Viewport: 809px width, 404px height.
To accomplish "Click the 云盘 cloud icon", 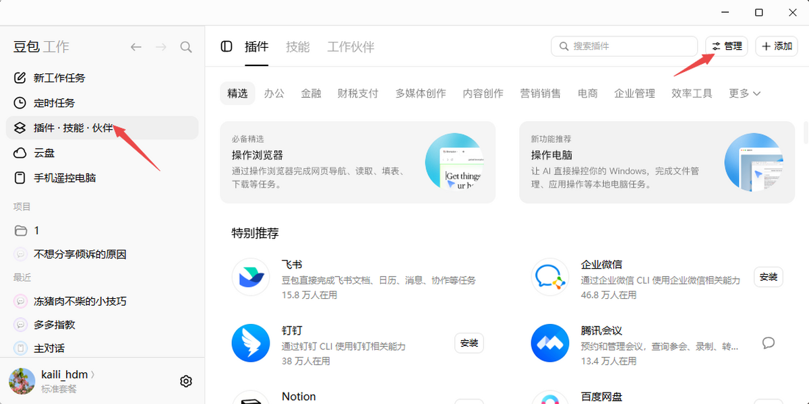I will tap(20, 154).
